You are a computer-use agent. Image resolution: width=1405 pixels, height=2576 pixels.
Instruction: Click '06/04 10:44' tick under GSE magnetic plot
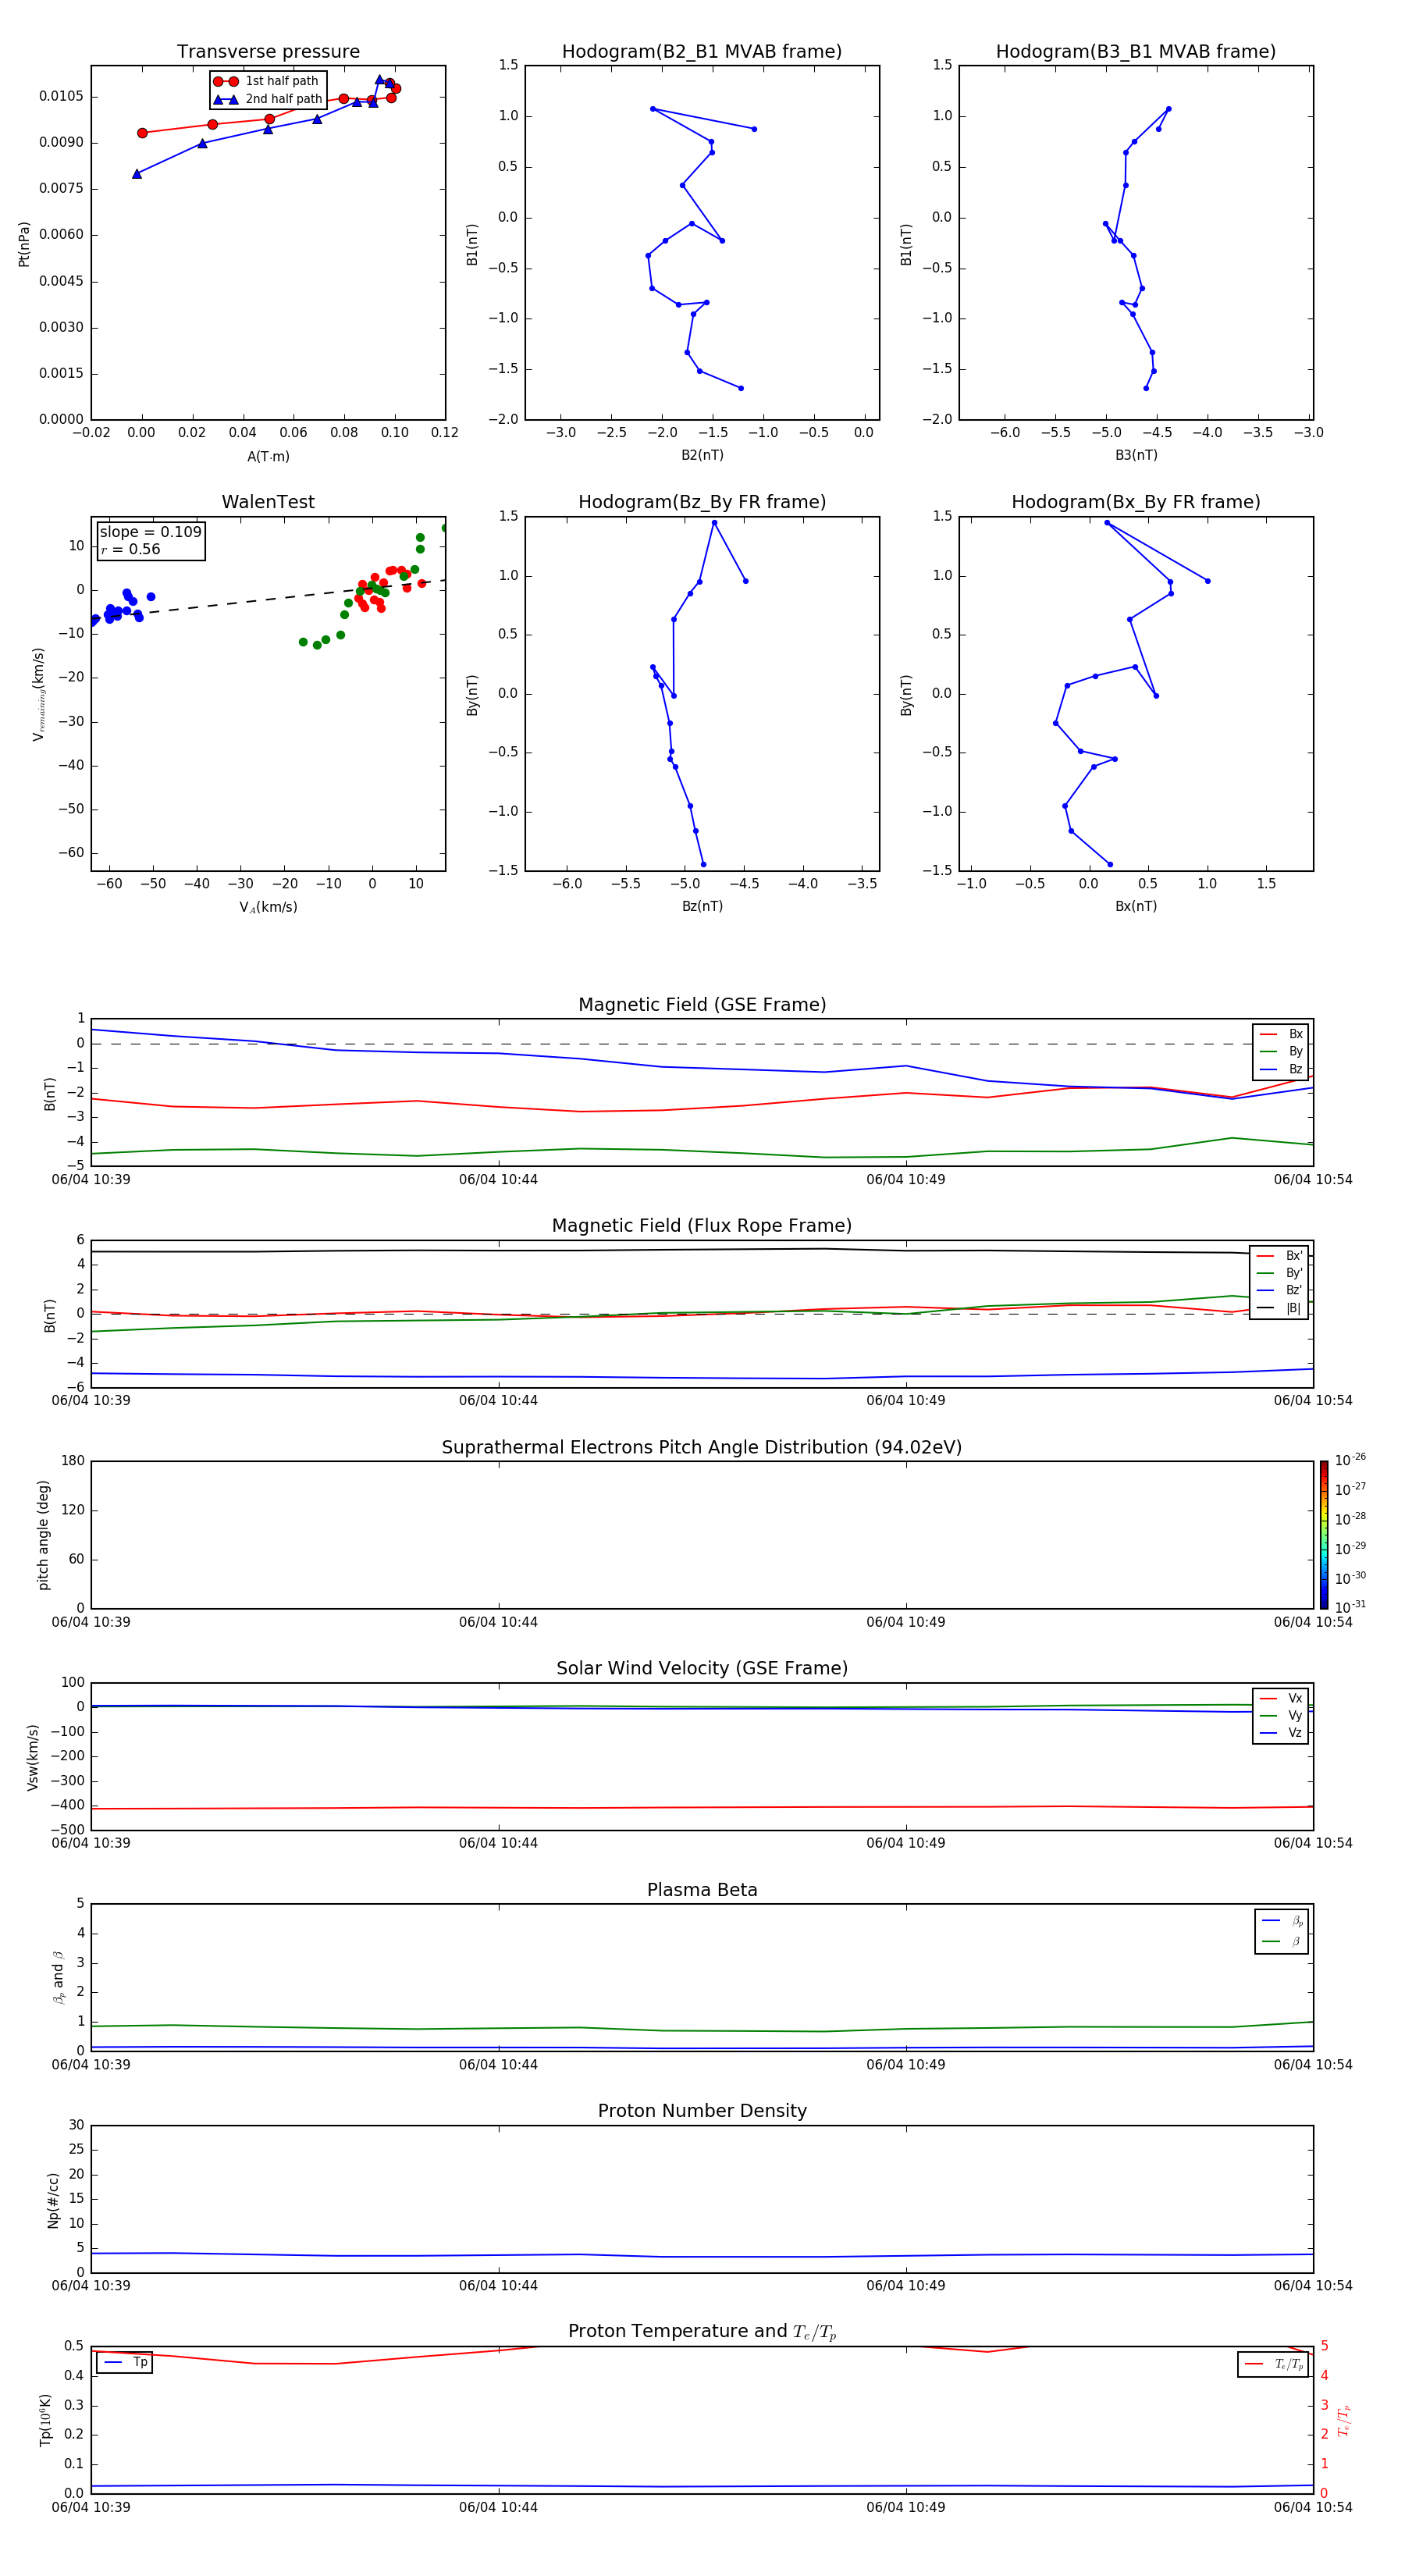coord(498,1180)
